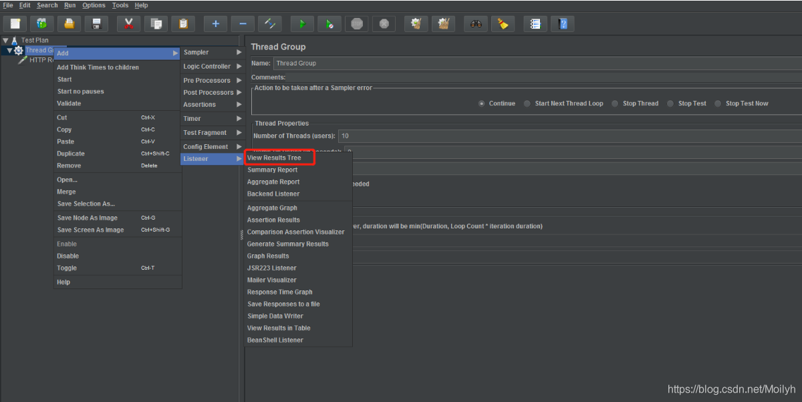This screenshot has height=402, width=802.
Task: Open the Templates toolbar icon
Action: tap(42, 24)
